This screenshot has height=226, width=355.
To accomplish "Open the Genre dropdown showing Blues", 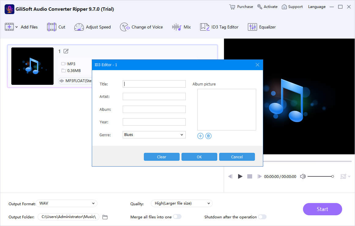I will click(x=154, y=135).
